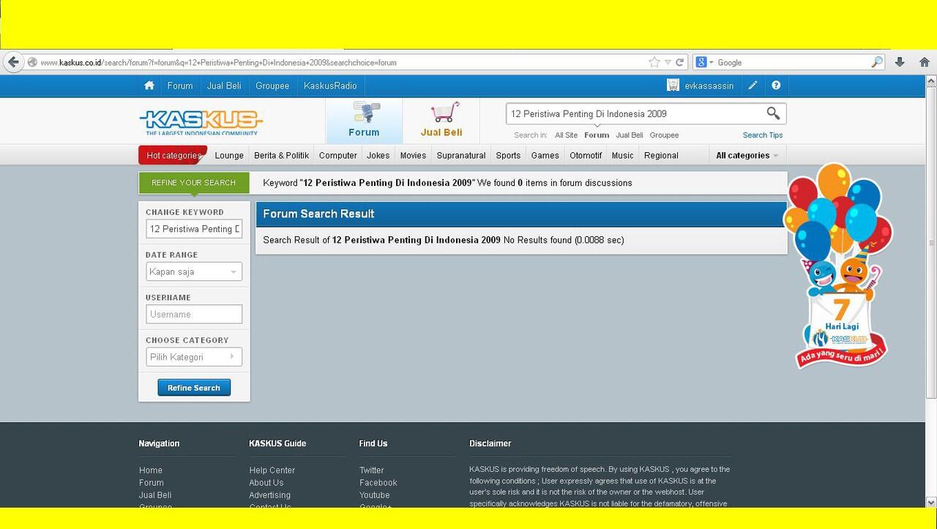937x529 pixels.
Task: Open the Sports category
Action: pos(508,155)
